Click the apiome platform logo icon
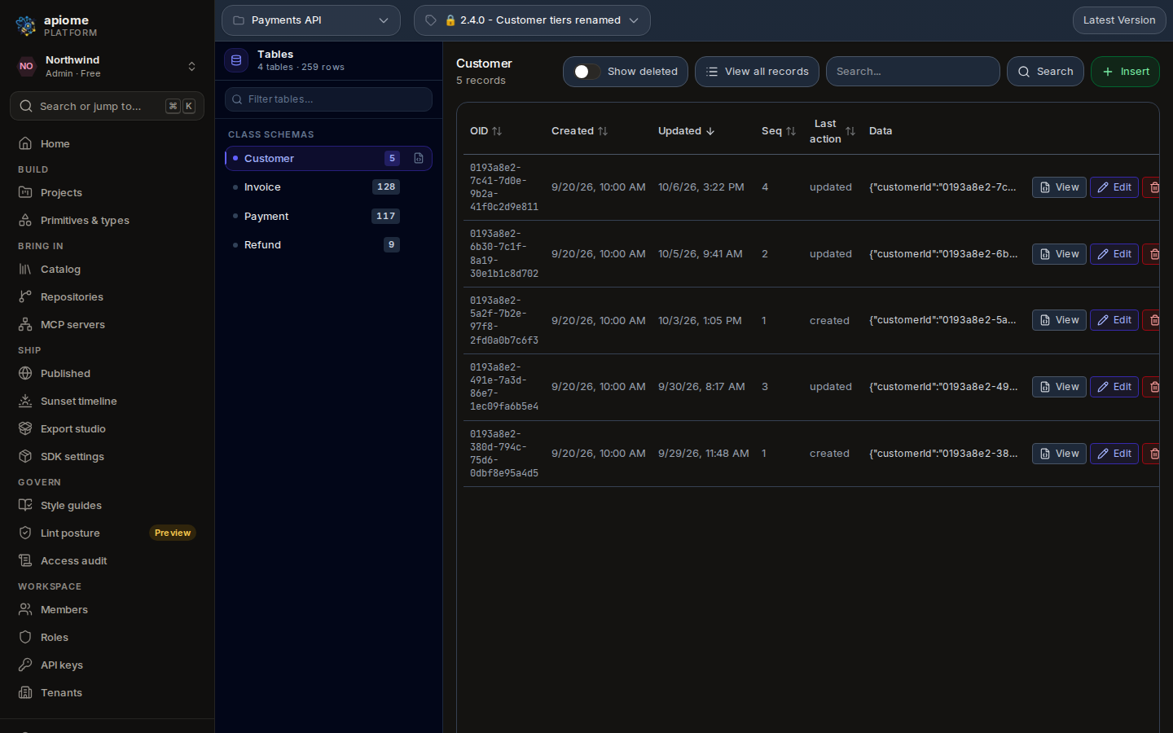Screen dimensions: 1173x733 [26, 26]
